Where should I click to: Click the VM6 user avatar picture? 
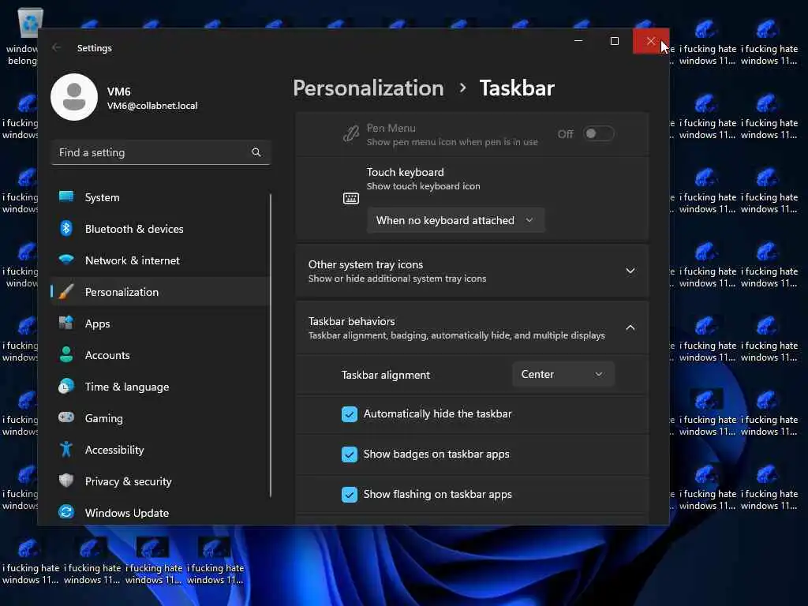coord(74,97)
